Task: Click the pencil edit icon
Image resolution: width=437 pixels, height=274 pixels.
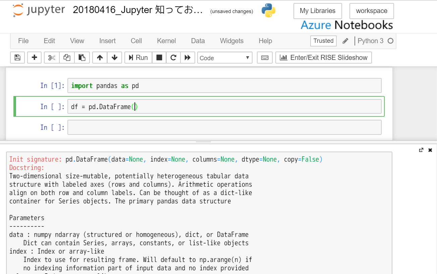Action: pyautogui.click(x=345, y=41)
